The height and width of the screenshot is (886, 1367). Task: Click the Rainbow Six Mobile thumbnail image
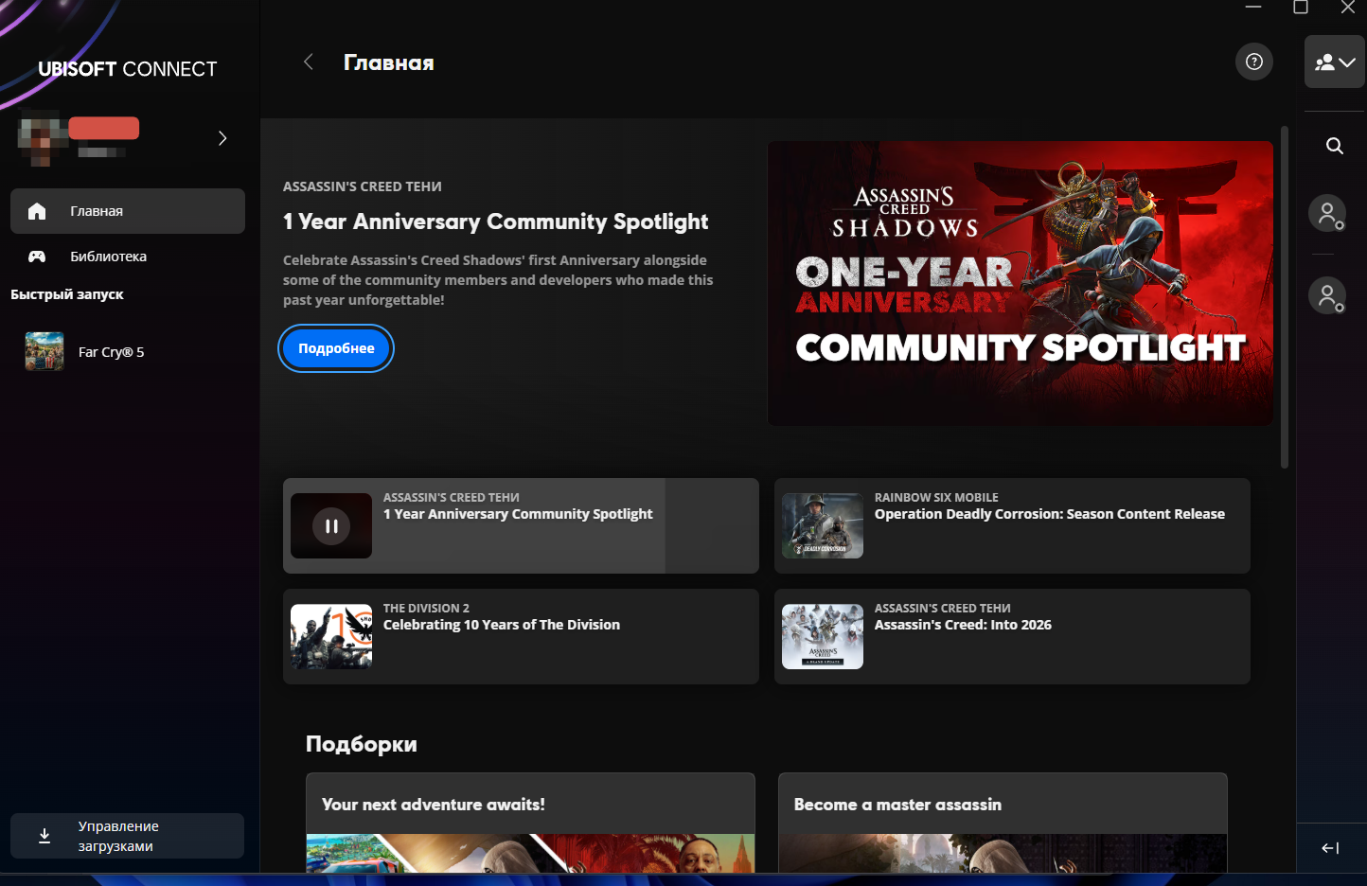[x=823, y=525]
